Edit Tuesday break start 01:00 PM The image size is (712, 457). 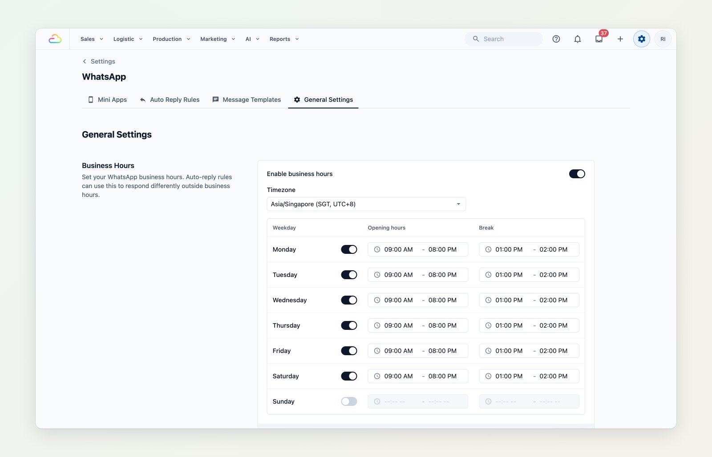coord(509,275)
